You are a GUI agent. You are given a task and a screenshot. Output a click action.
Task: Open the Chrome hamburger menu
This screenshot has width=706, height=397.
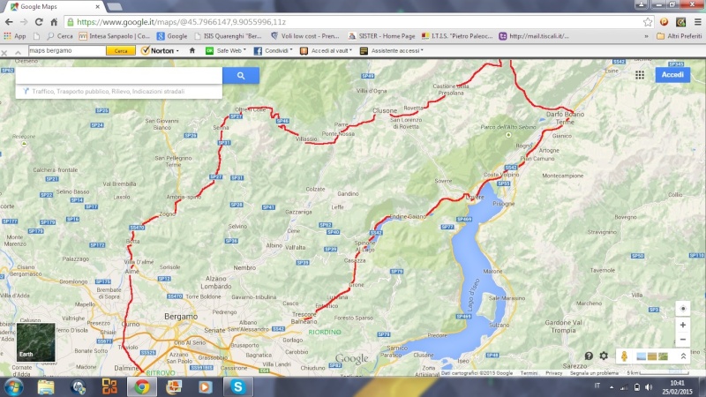coord(697,21)
